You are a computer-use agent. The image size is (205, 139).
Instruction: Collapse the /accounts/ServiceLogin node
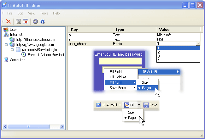click(12, 50)
